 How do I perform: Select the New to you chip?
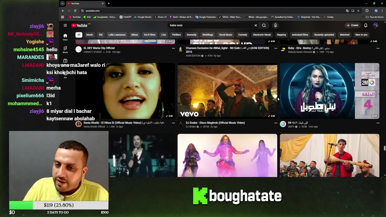click(361, 35)
